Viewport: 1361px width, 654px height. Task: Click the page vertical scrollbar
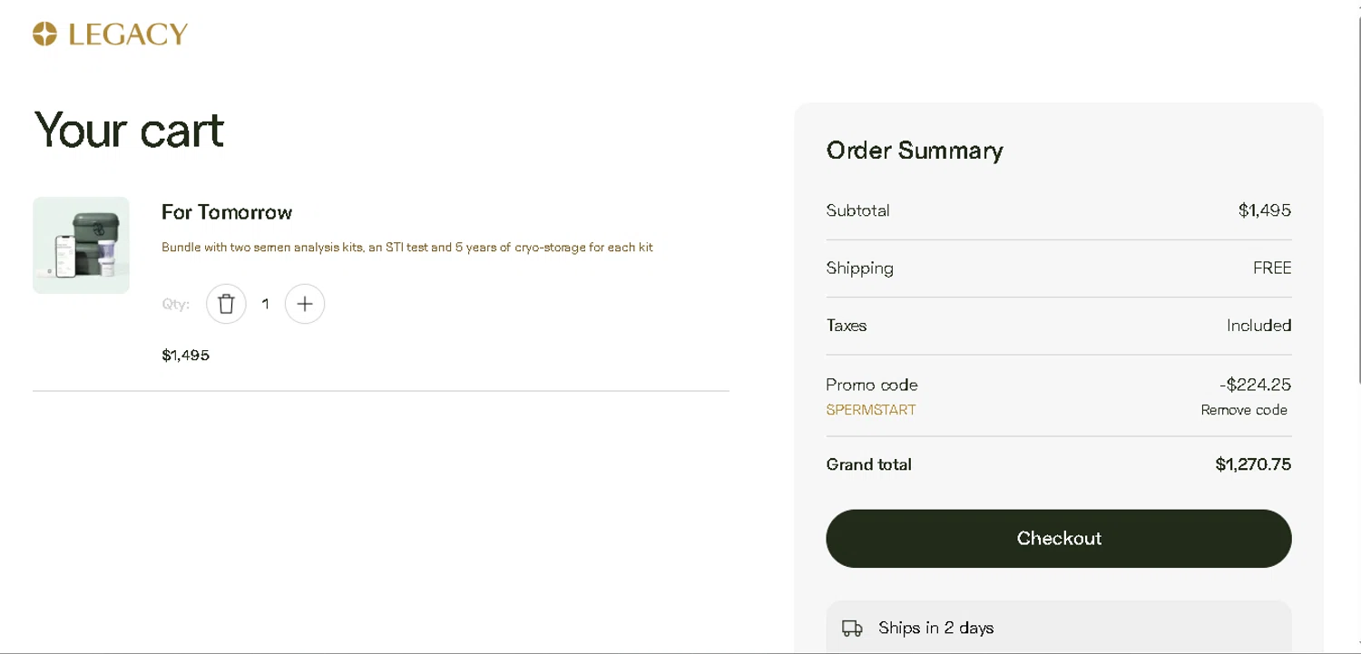(1356, 190)
